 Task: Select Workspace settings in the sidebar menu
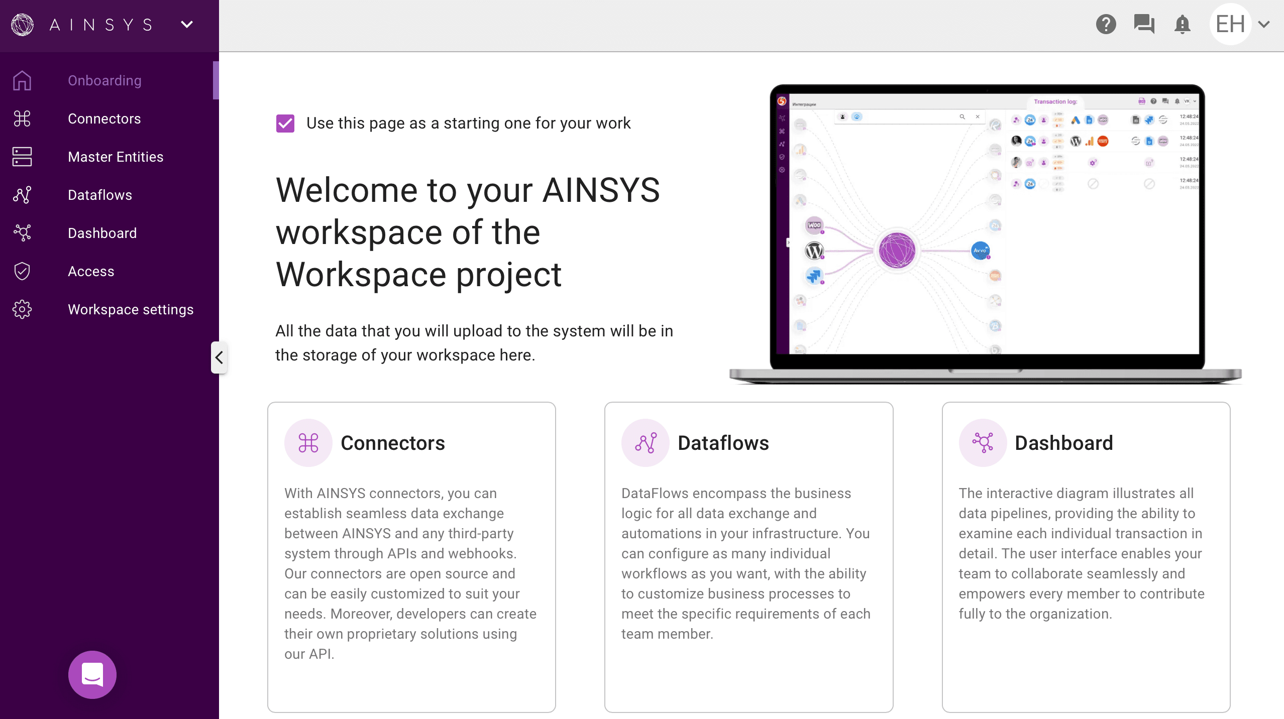point(131,309)
